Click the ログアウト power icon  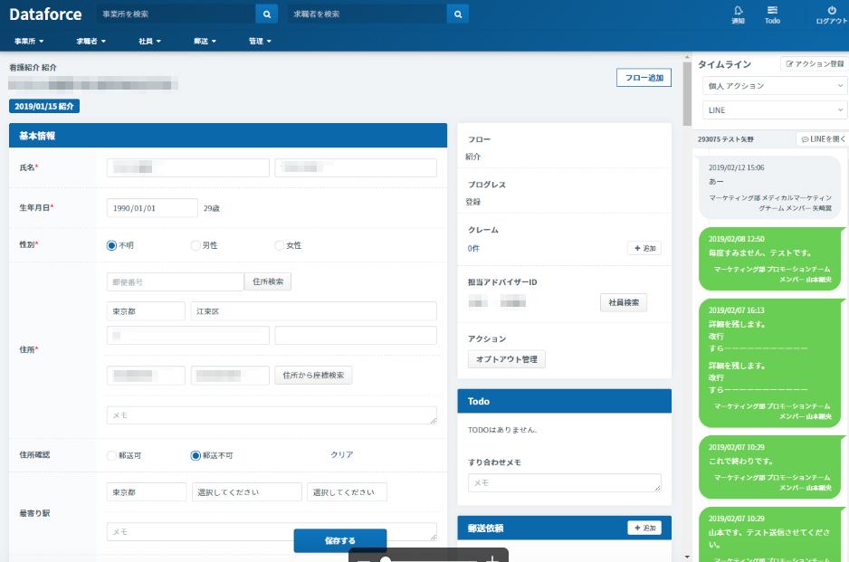[831, 11]
